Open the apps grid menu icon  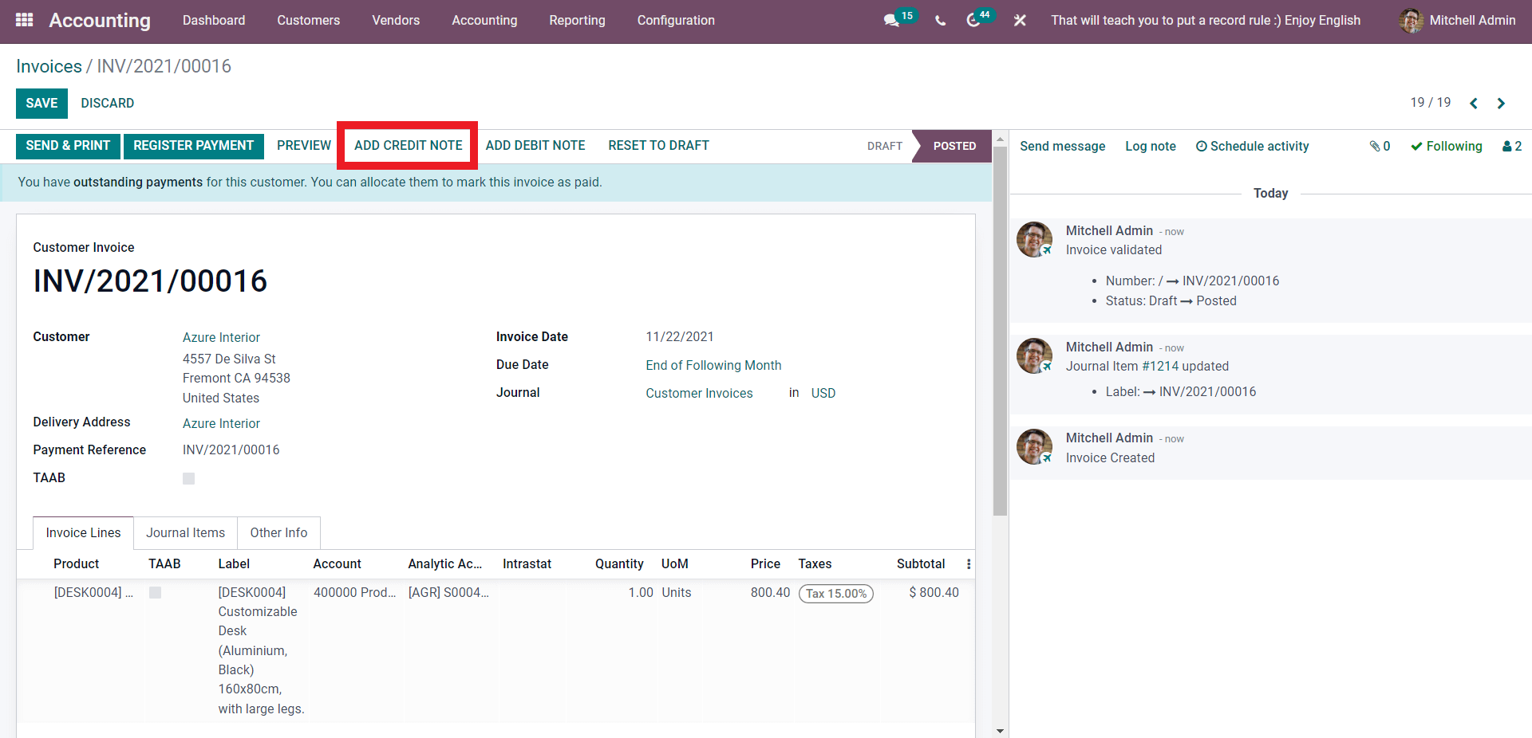pyautogui.click(x=24, y=20)
